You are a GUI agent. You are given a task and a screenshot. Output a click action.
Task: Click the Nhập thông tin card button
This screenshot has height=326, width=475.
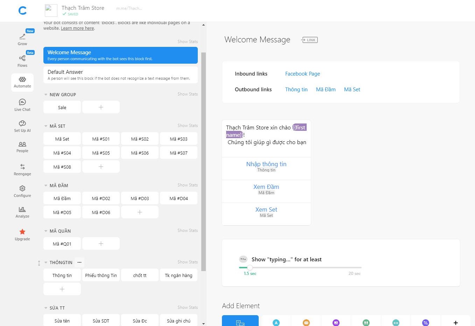266,168
